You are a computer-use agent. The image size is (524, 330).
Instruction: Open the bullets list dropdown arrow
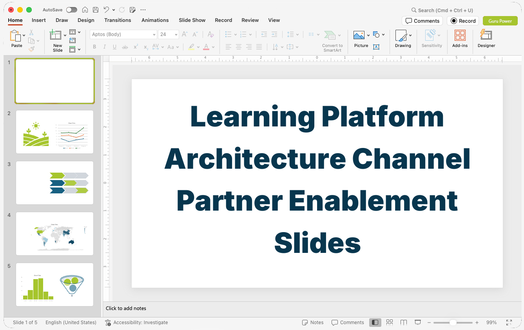click(235, 34)
